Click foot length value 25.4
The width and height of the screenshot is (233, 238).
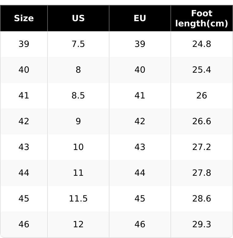[201, 70]
